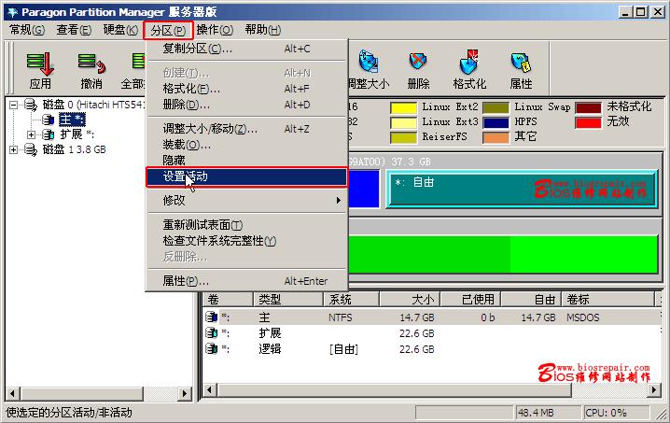The height and width of the screenshot is (423, 670).
Task: Choose 调整大小/移动(Z)... menu entry
Action: tap(247, 129)
